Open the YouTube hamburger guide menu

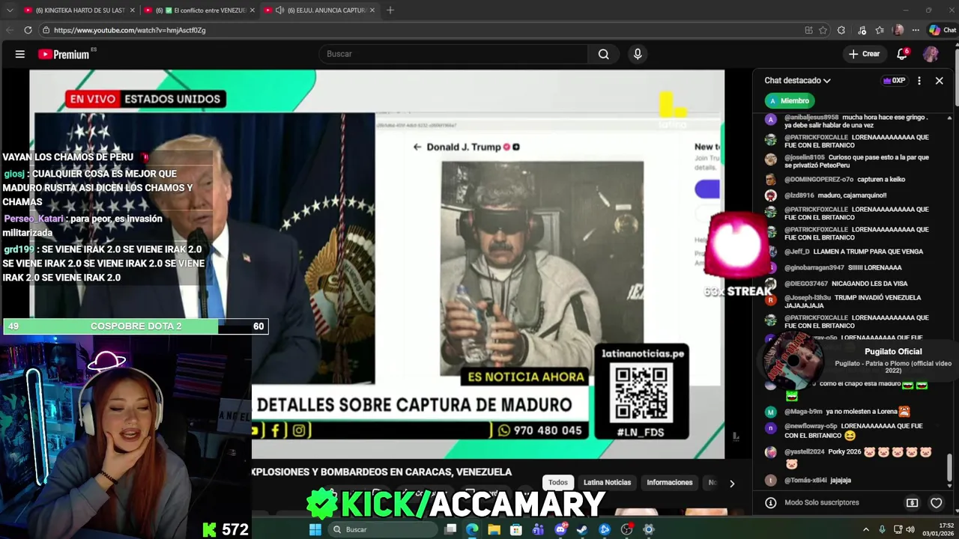tap(20, 54)
